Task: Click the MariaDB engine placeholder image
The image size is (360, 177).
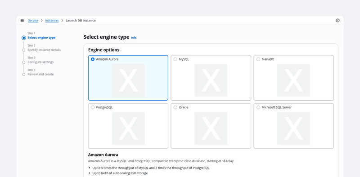Action: [x=294, y=80]
